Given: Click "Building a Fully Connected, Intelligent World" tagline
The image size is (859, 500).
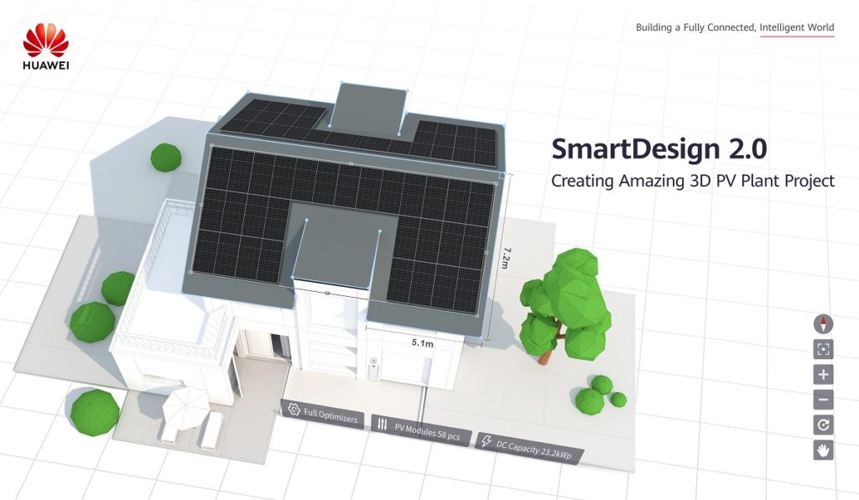Looking at the screenshot, I should pyautogui.click(x=735, y=28).
